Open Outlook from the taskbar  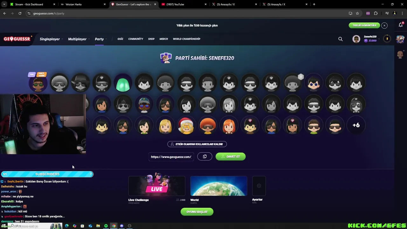tap(90, 226)
